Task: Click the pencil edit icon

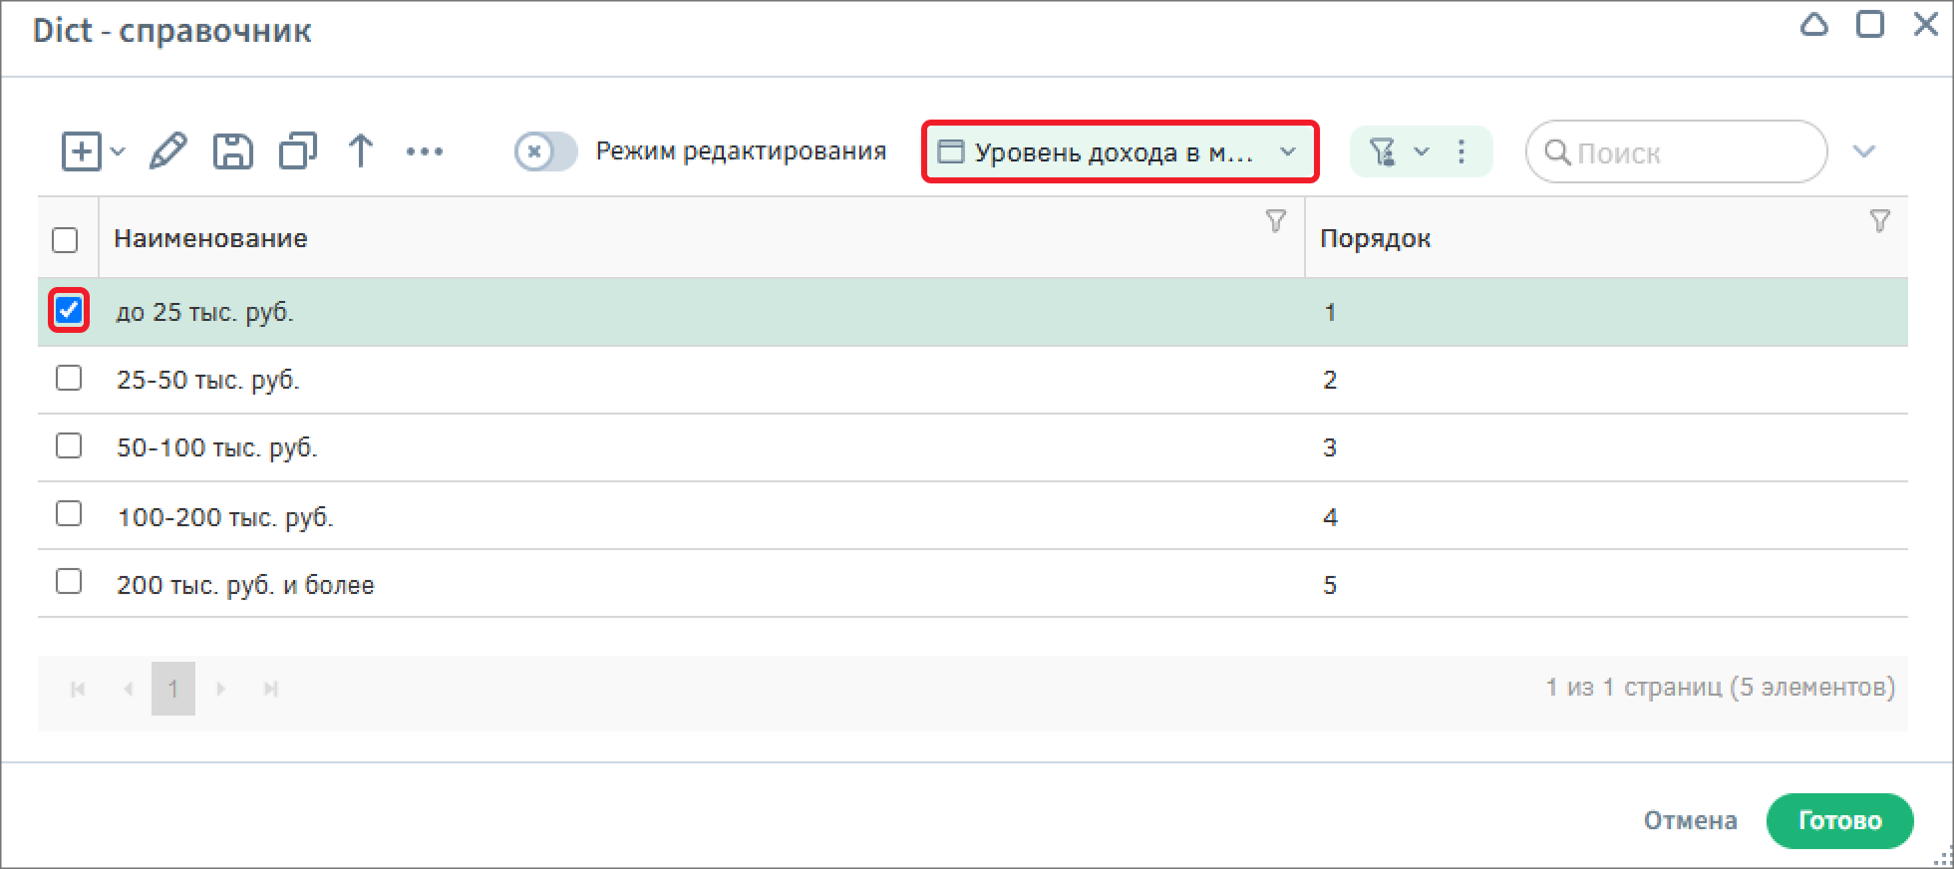Action: point(167,152)
